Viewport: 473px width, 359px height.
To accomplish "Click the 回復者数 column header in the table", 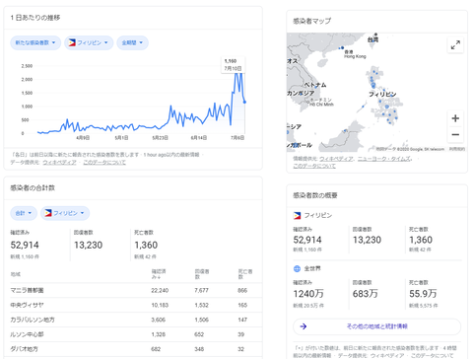I will (x=202, y=274).
